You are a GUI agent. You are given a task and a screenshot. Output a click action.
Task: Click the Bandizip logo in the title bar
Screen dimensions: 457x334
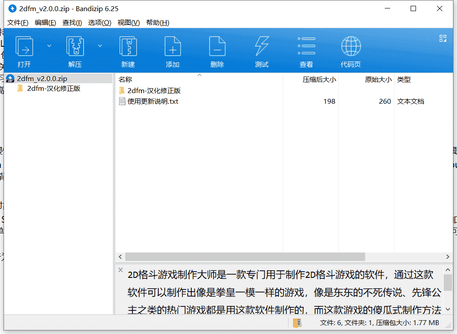click(12, 8)
